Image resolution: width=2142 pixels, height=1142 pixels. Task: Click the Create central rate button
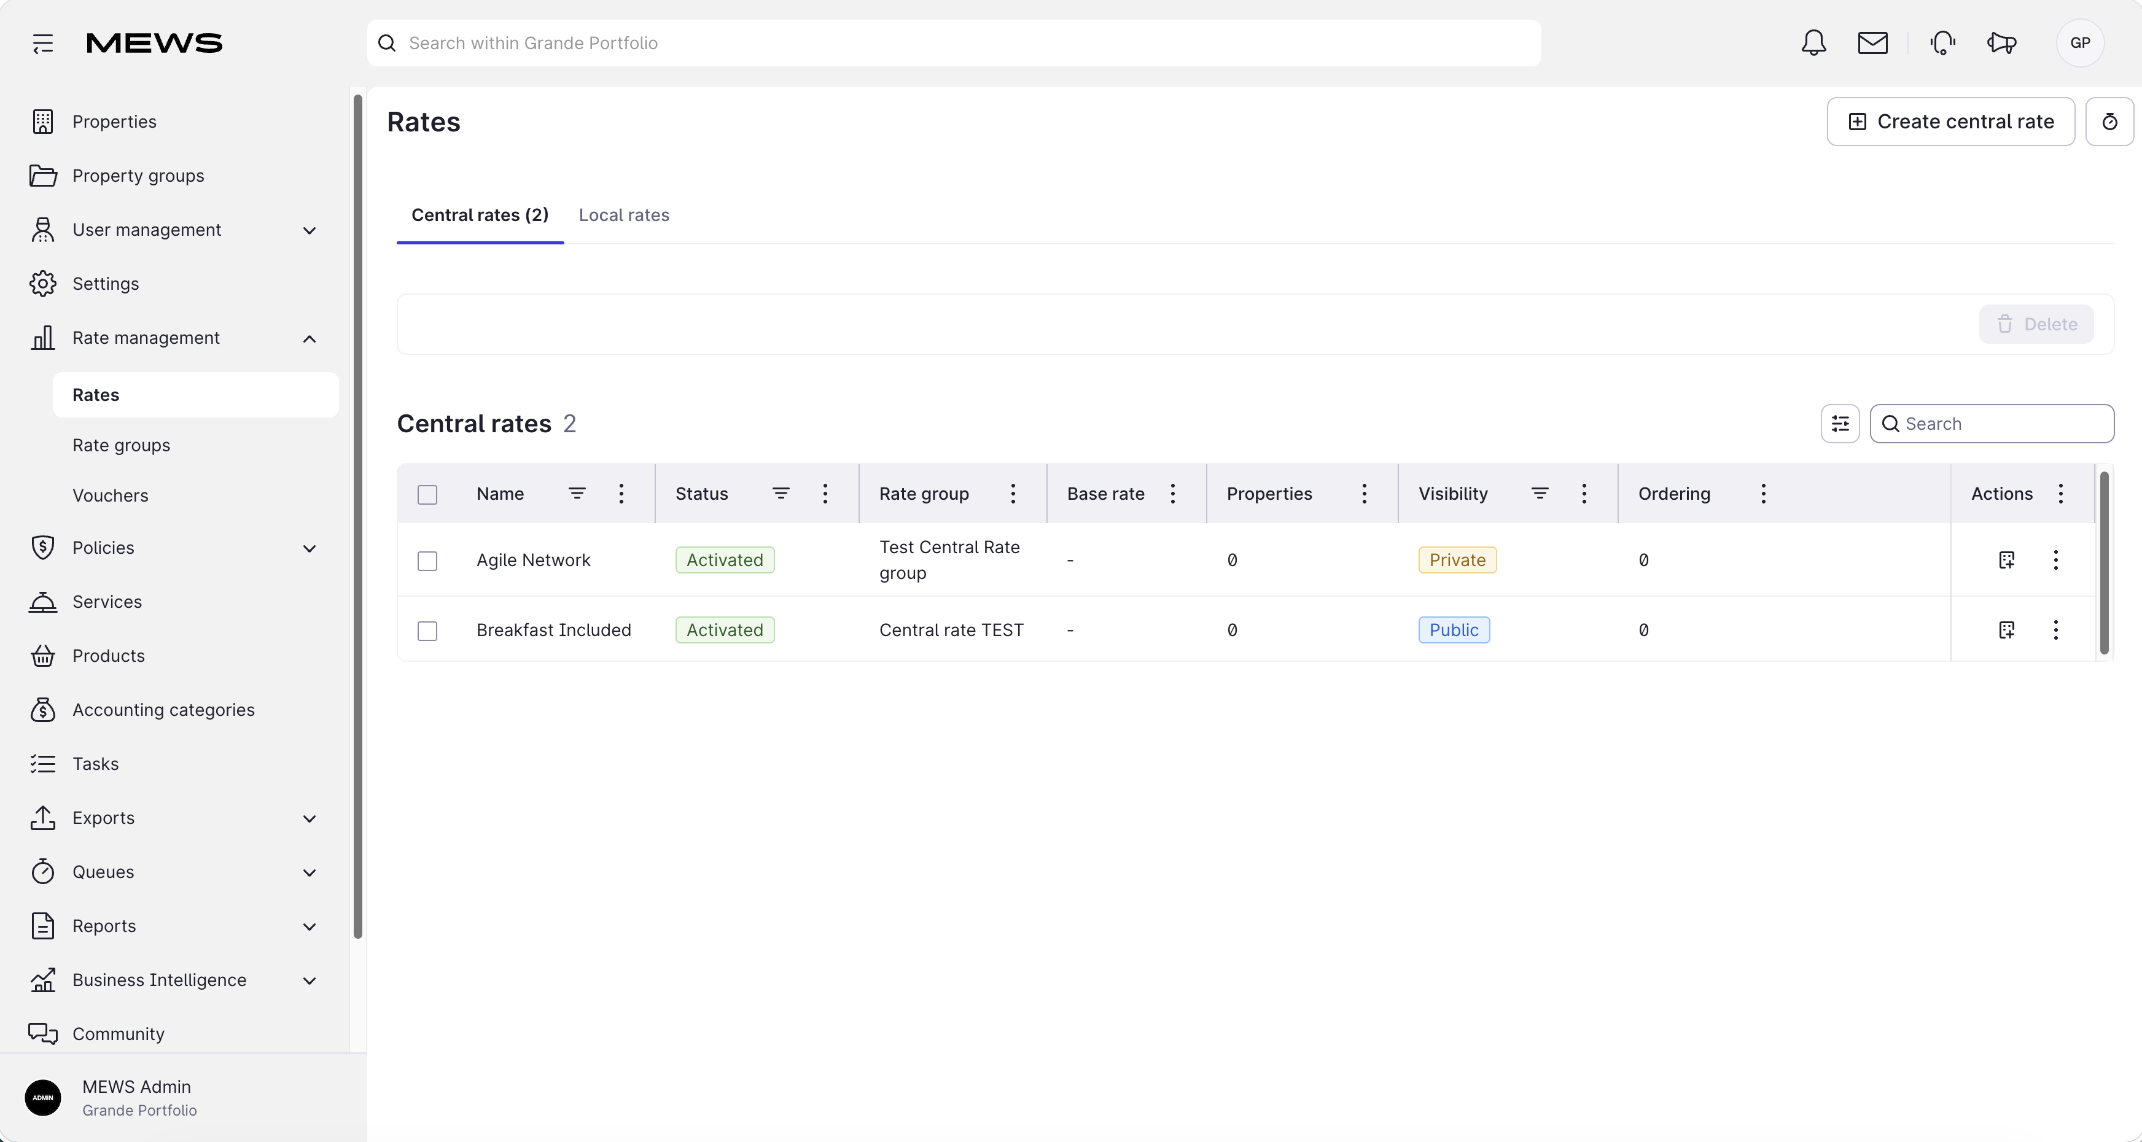(1951, 122)
